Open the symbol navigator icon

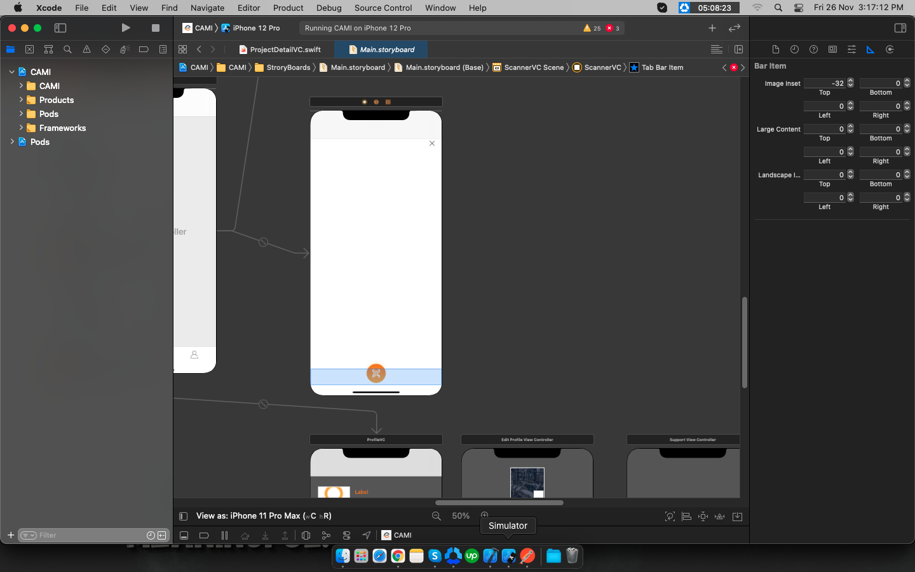[x=48, y=50]
